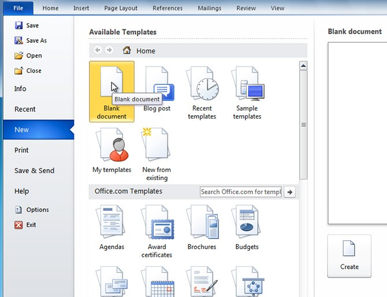Image resolution: width=387 pixels, height=297 pixels.
Task: Open Brochures template category
Action: (x=202, y=223)
